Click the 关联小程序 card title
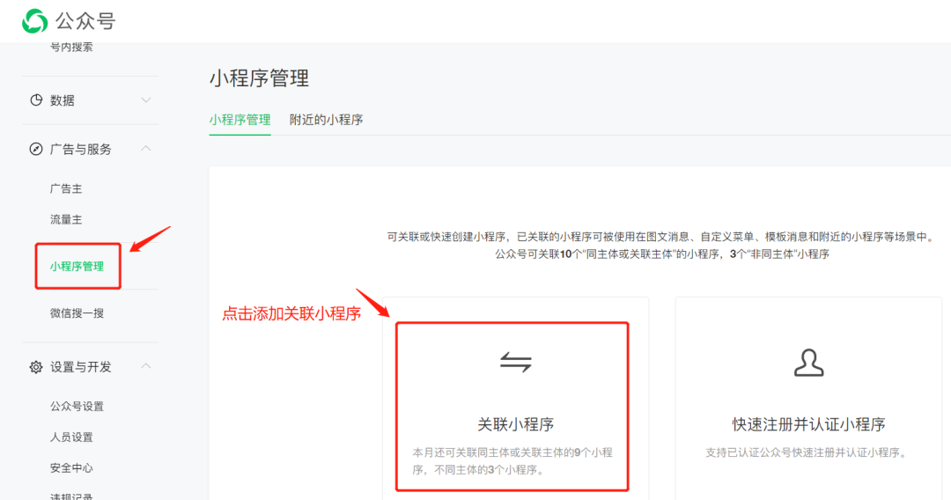951x500 pixels. coord(515,424)
